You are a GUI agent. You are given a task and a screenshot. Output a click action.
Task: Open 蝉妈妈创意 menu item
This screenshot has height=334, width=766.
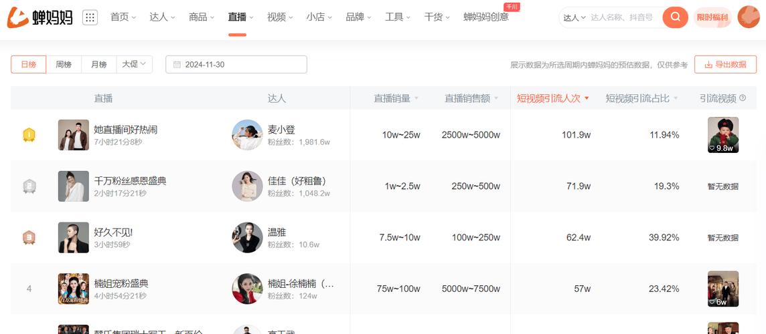click(x=486, y=17)
